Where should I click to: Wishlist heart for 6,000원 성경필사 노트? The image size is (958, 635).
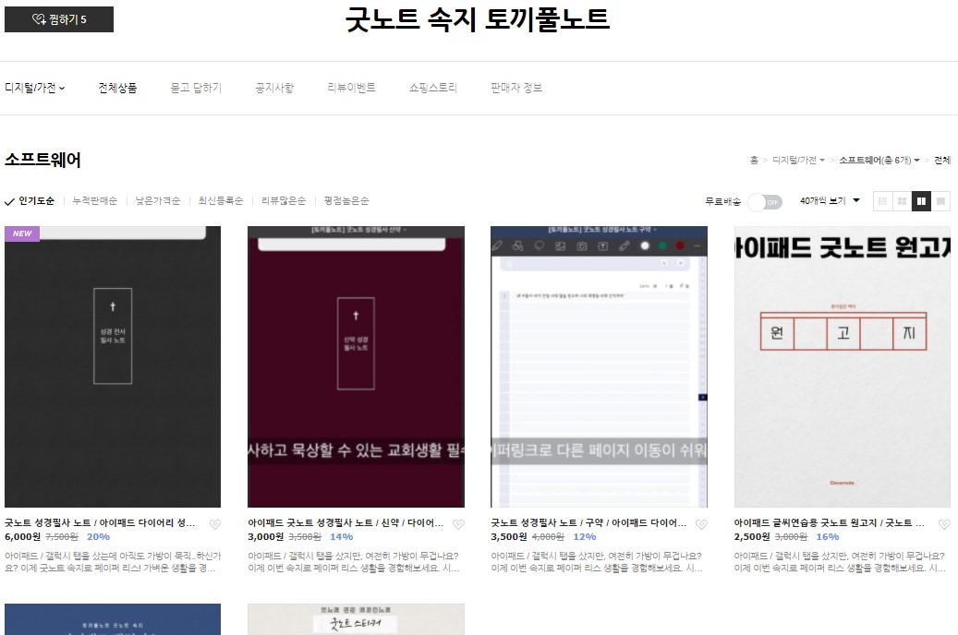tap(214, 524)
